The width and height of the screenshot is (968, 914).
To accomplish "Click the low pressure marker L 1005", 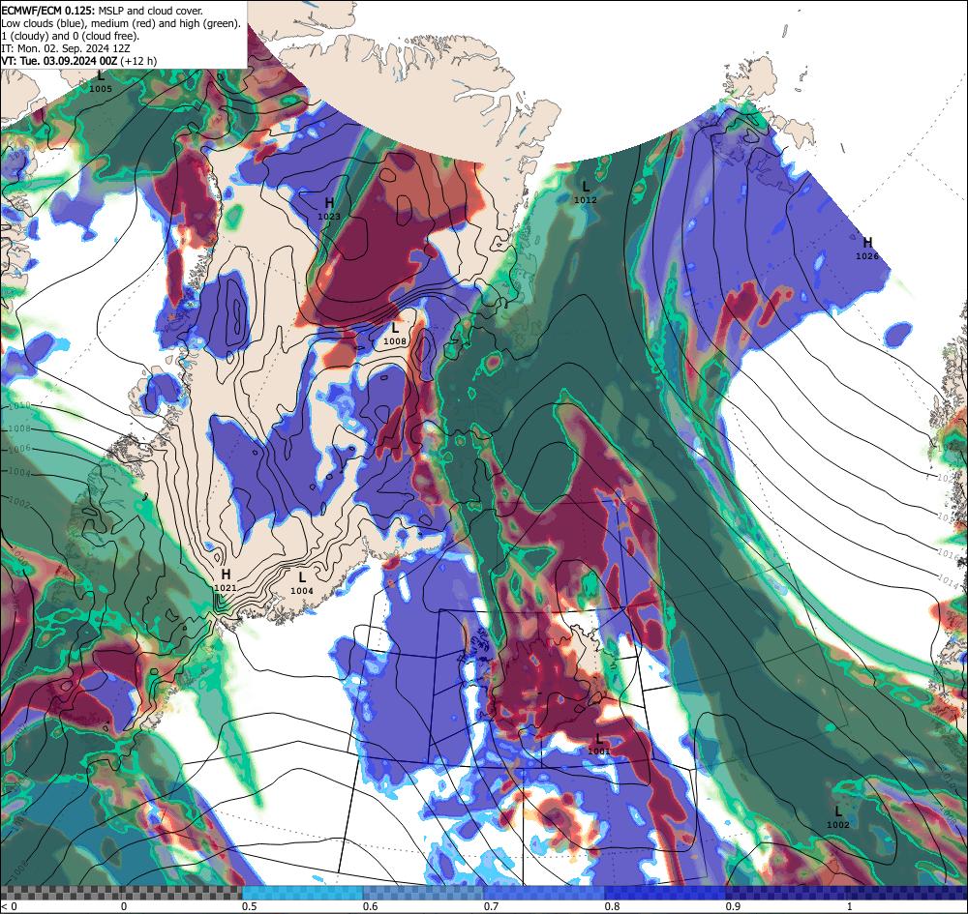I will [x=101, y=82].
